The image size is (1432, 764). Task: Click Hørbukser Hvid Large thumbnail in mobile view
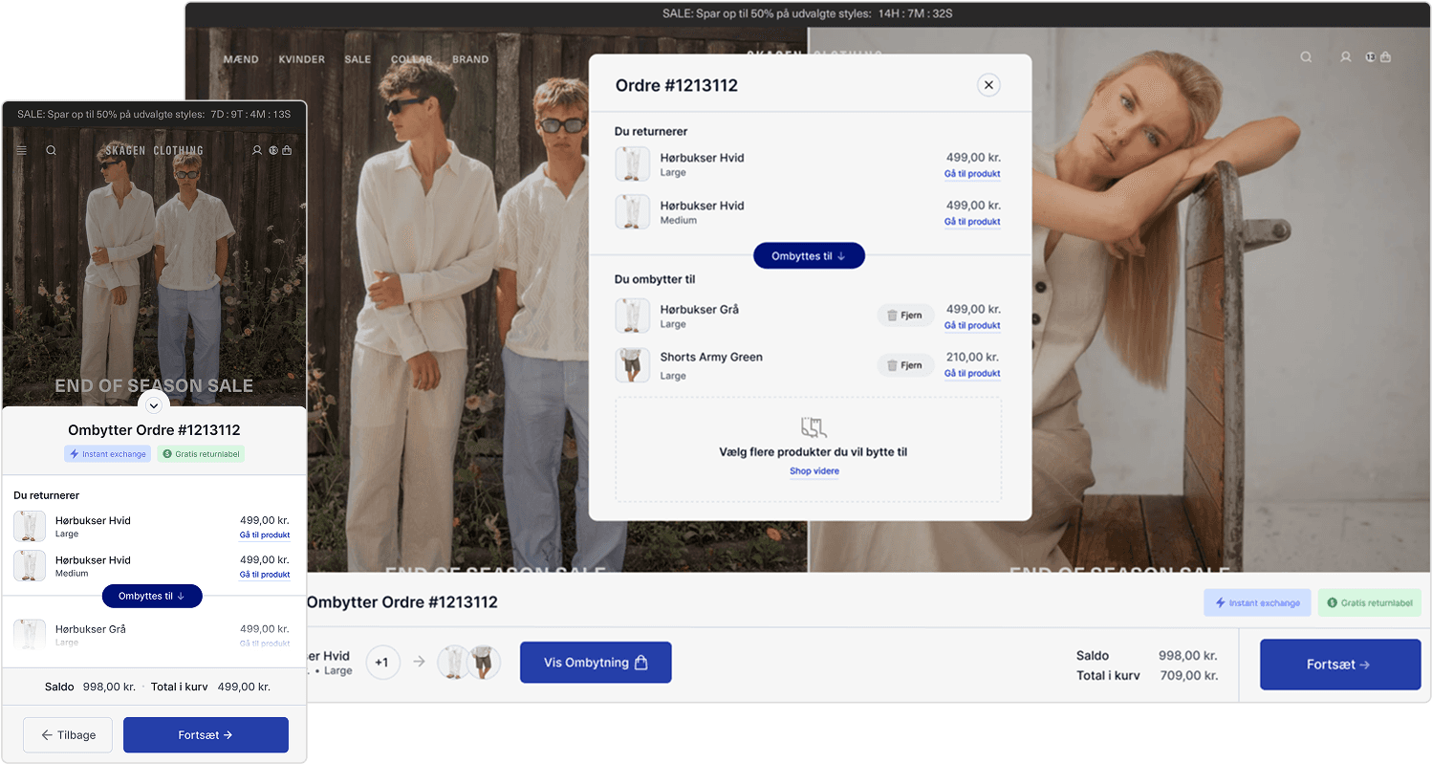point(30,527)
